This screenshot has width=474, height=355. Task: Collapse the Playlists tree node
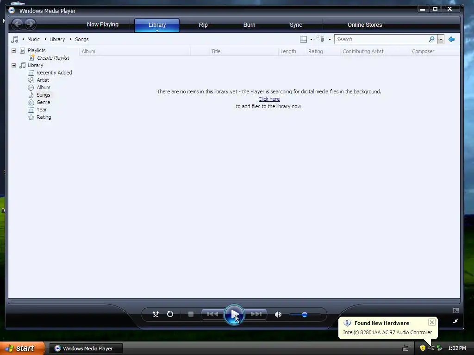coord(13,50)
